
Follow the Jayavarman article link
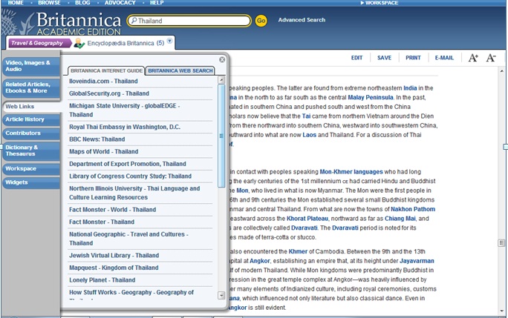click(x=417, y=261)
